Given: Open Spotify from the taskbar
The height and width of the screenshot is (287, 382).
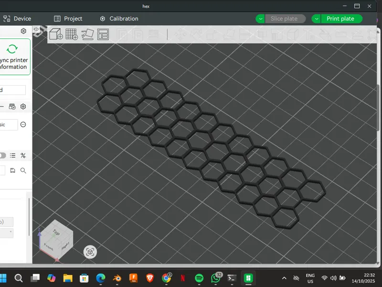Looking at the screenshot, I should tap(199, 278).
